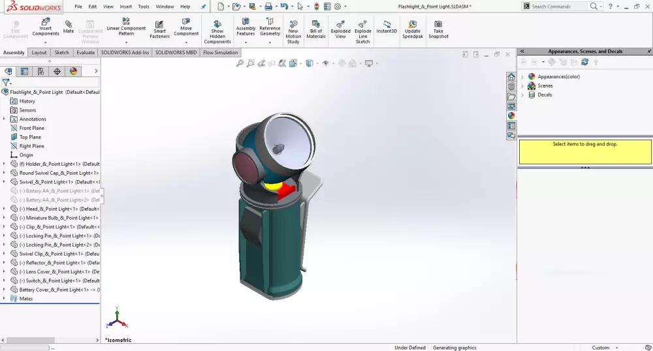Click the Insert Components tool
653x351 pixels.
click(x=46, y=27)
